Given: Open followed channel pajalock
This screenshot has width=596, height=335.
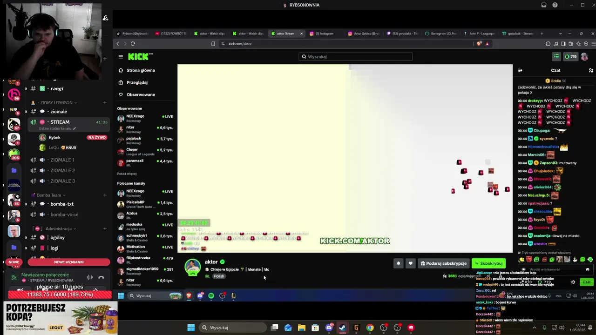Looking at the screenshot, I should 145,140.
